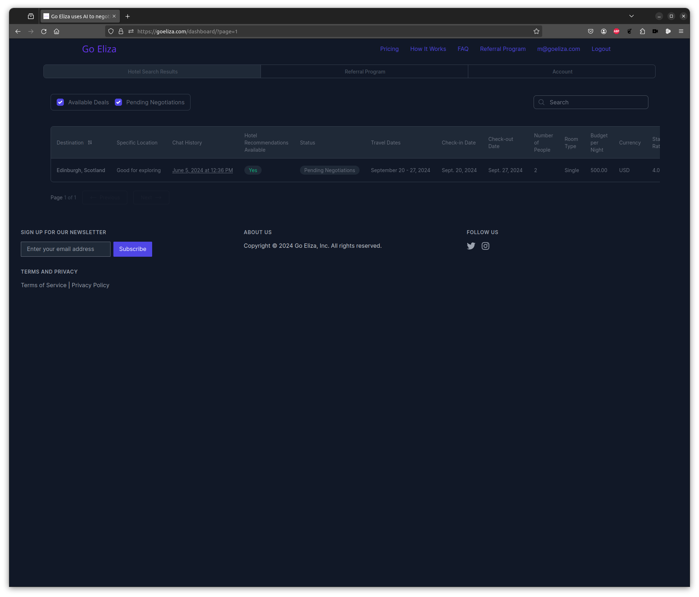Click the Destination column sort icon

90,142
